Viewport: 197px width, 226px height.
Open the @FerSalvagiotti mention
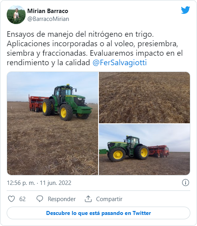(x=119, y=63)
